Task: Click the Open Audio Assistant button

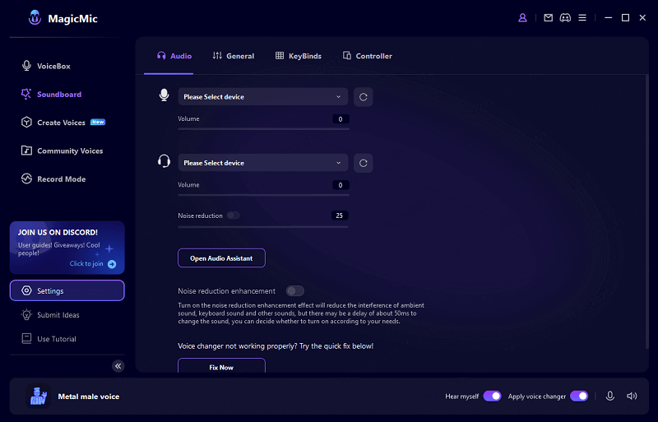Action: (x=221, y=258)
